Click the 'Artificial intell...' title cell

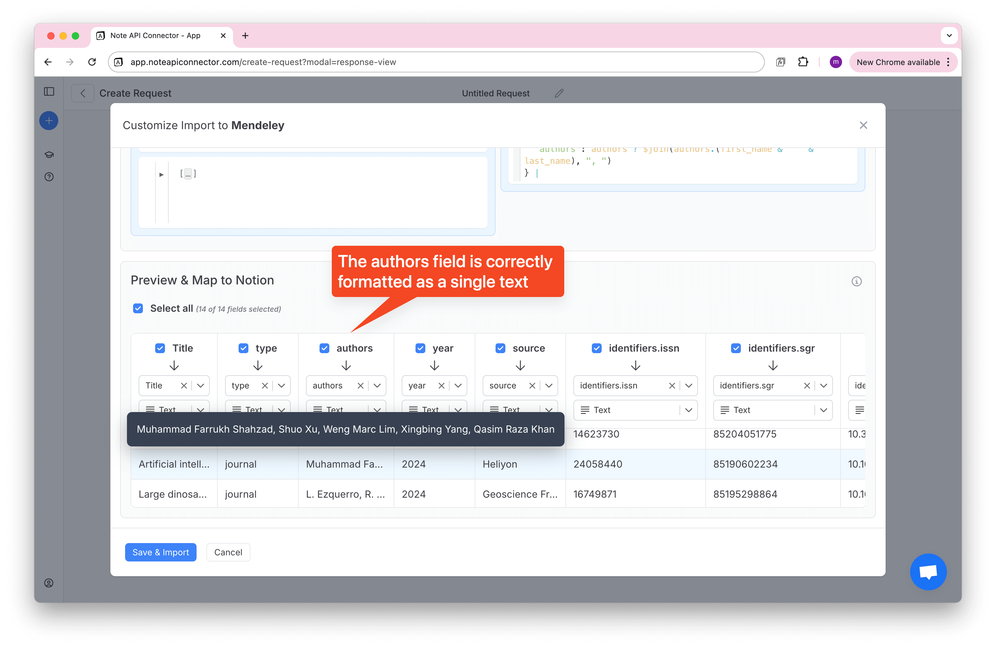(174, 464)
